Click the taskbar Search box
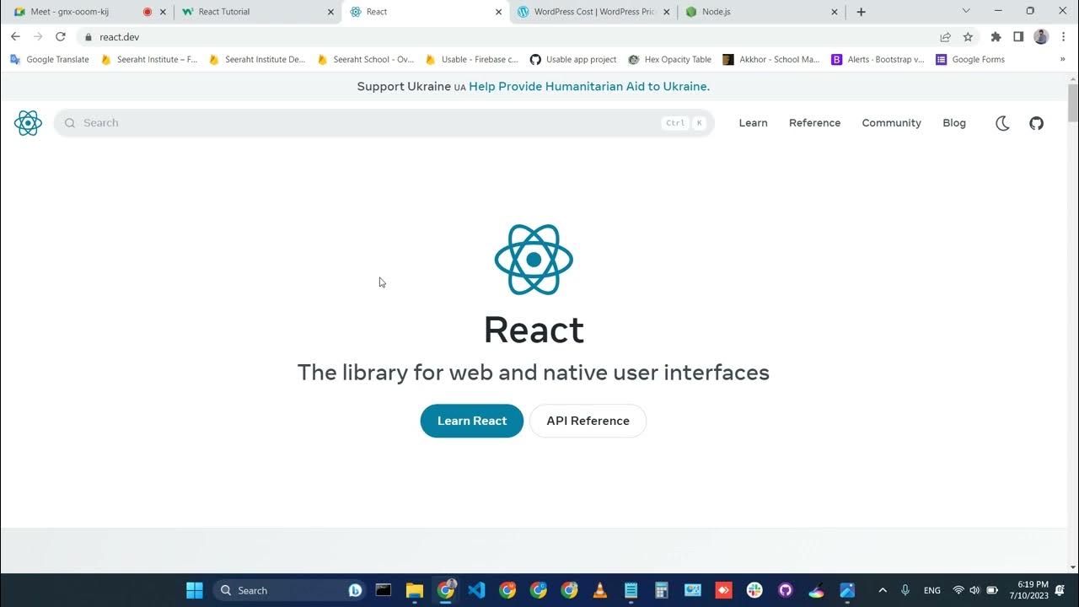This screenshot has width=1079, height=607. click(x=291, y=590)
